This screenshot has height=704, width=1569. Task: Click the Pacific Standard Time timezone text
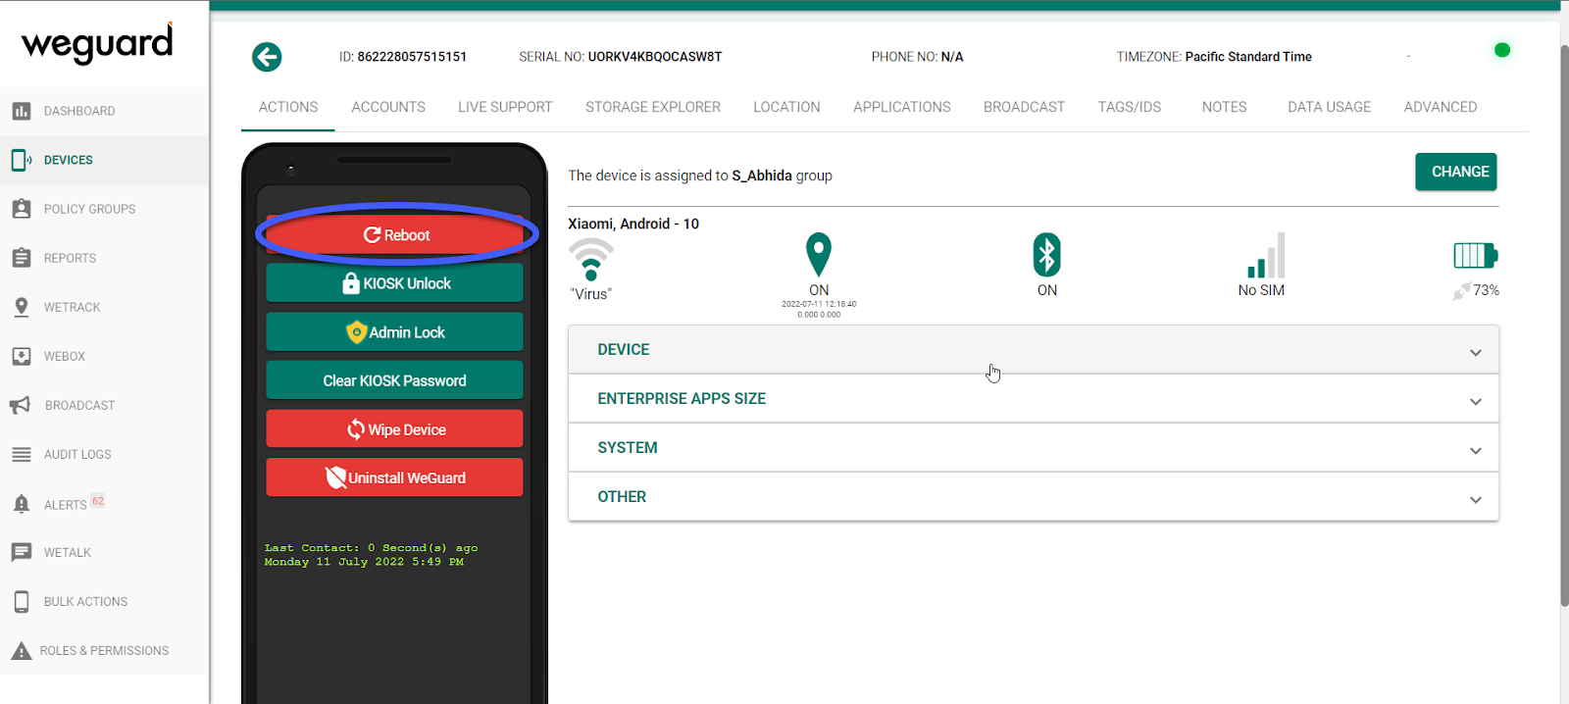(1248, 57)
